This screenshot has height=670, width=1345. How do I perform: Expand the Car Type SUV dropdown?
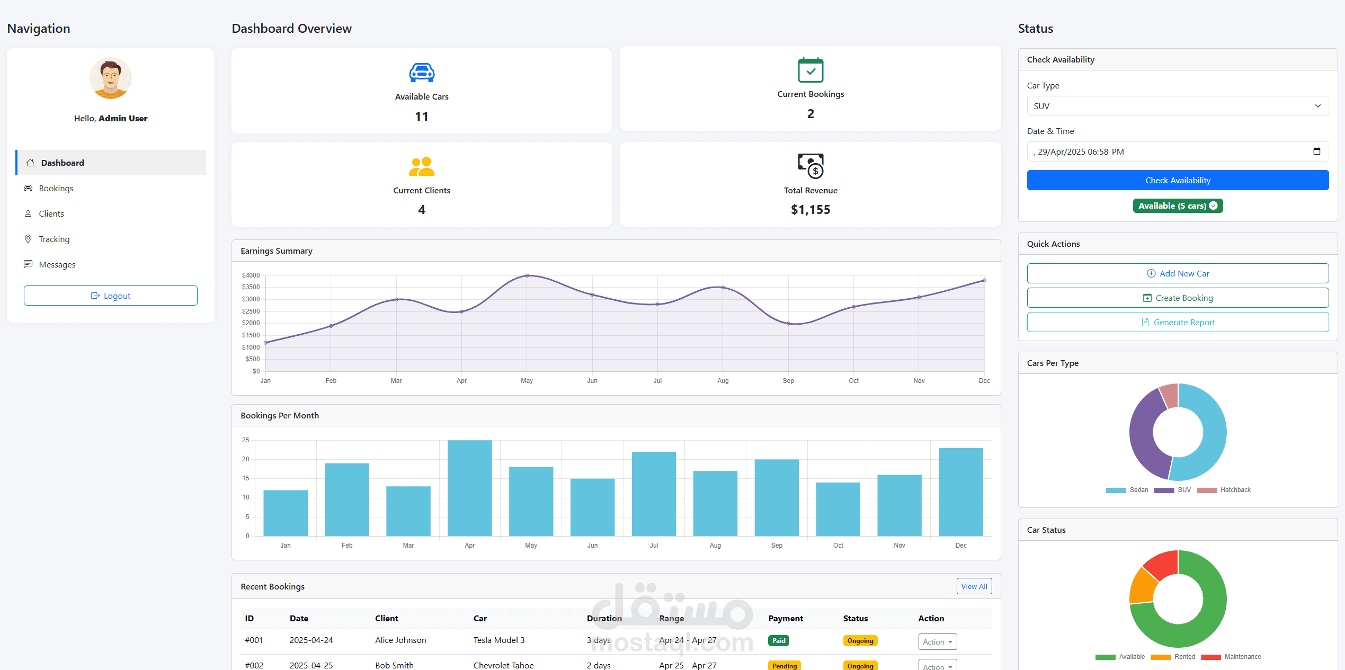[x=1177, y=106]
